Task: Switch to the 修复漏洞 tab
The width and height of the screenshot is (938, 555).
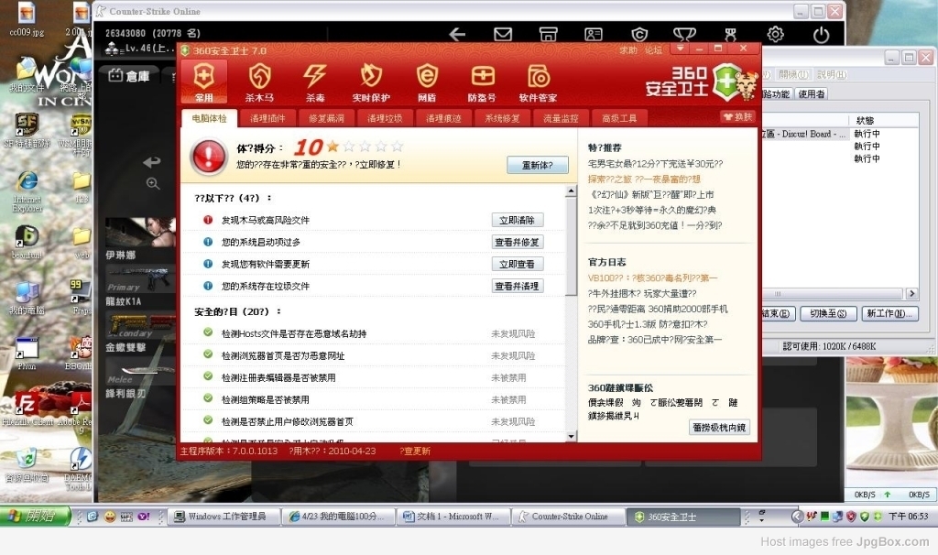Action: point(326,118)
